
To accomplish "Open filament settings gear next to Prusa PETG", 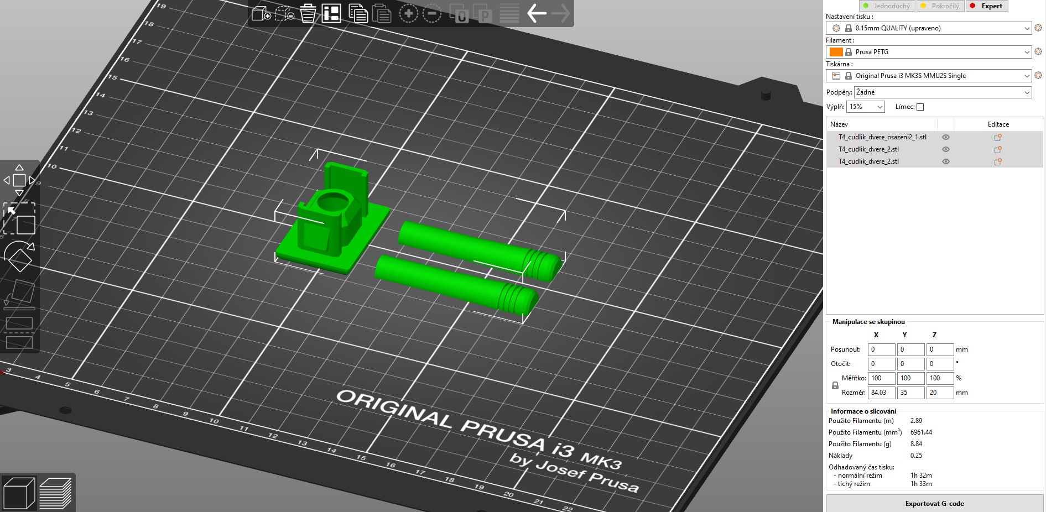I will 1038,51.
